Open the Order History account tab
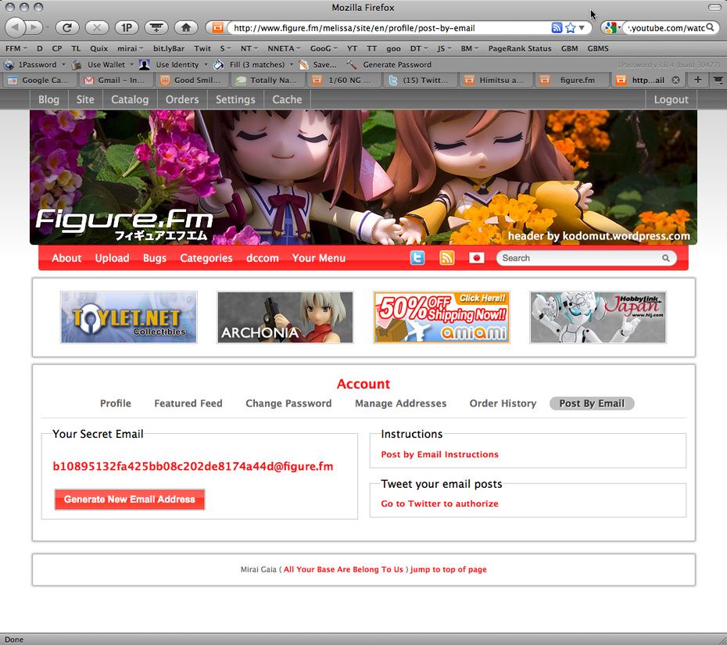 503,403
